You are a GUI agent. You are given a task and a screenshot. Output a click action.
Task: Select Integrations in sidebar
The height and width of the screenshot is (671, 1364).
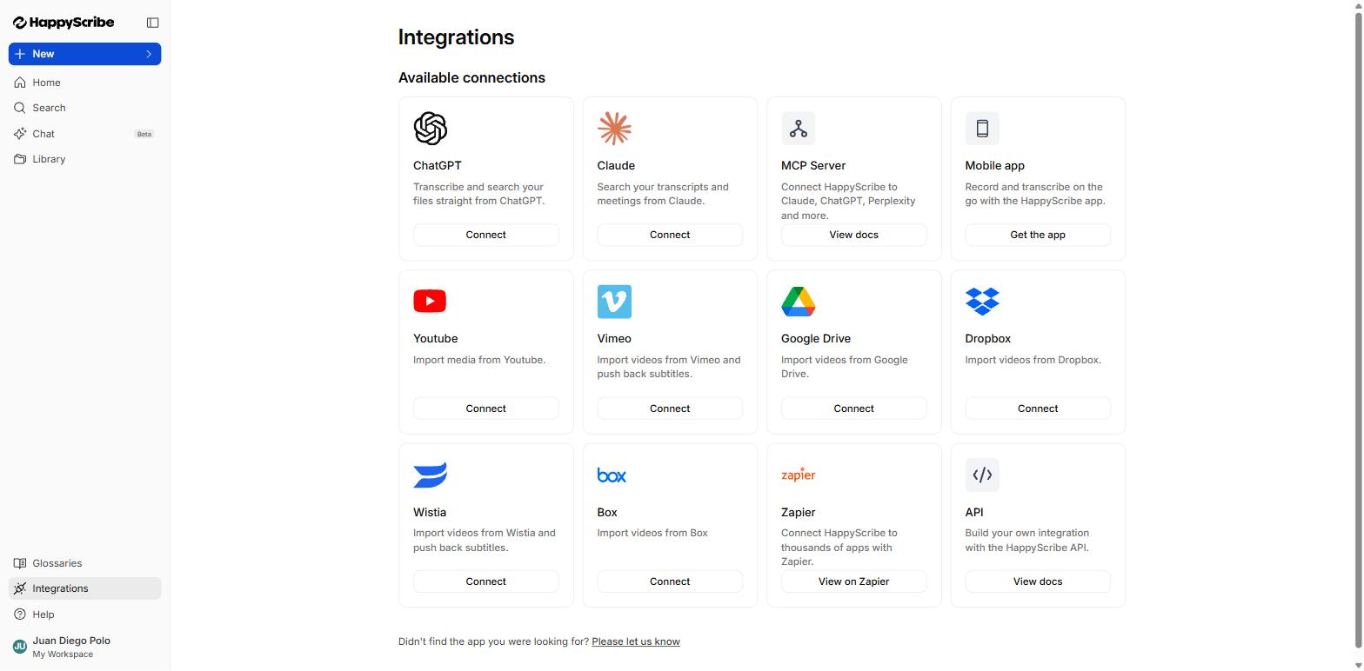84,588
